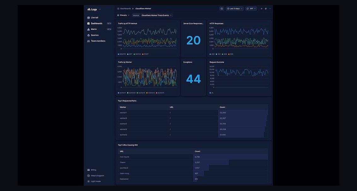Screen dimensions: 357x191
Task: Select Dashboards in sidebar menu
Action: click(97, 23)
